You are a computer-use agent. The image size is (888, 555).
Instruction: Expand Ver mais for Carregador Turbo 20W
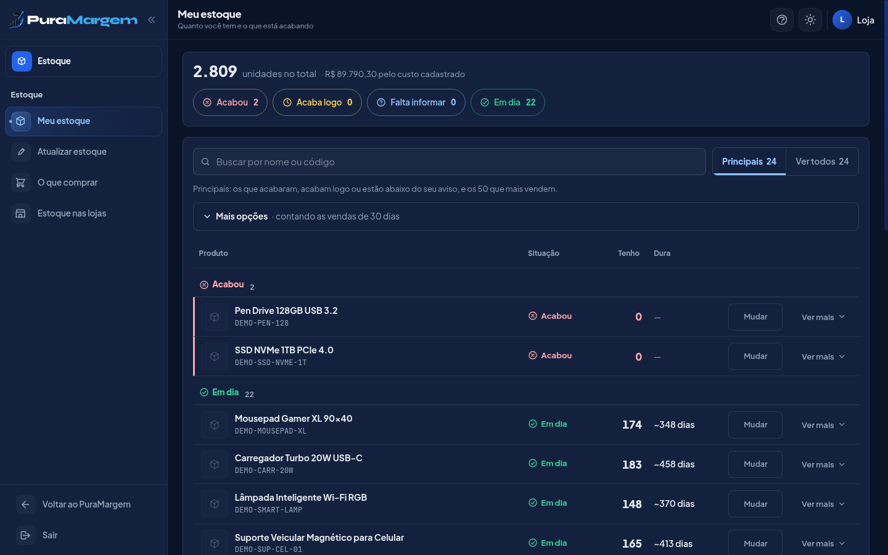coord(823,464)
